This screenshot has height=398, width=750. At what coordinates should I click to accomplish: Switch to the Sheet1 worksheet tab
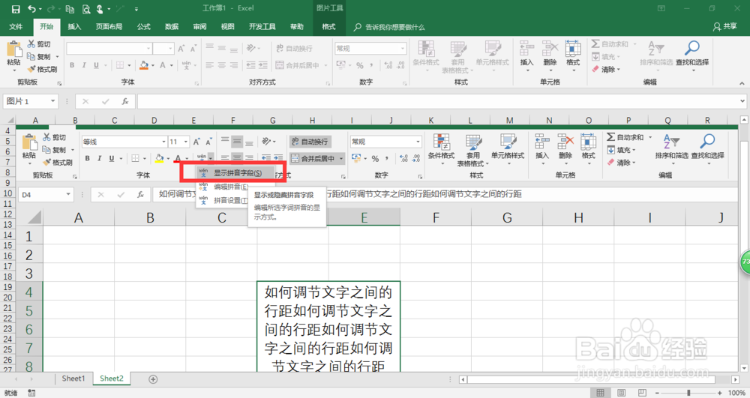point(73,379)
